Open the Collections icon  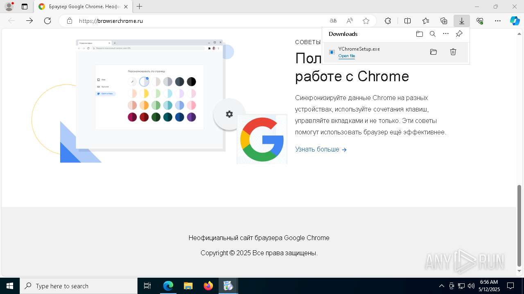(x=444, y=21)
